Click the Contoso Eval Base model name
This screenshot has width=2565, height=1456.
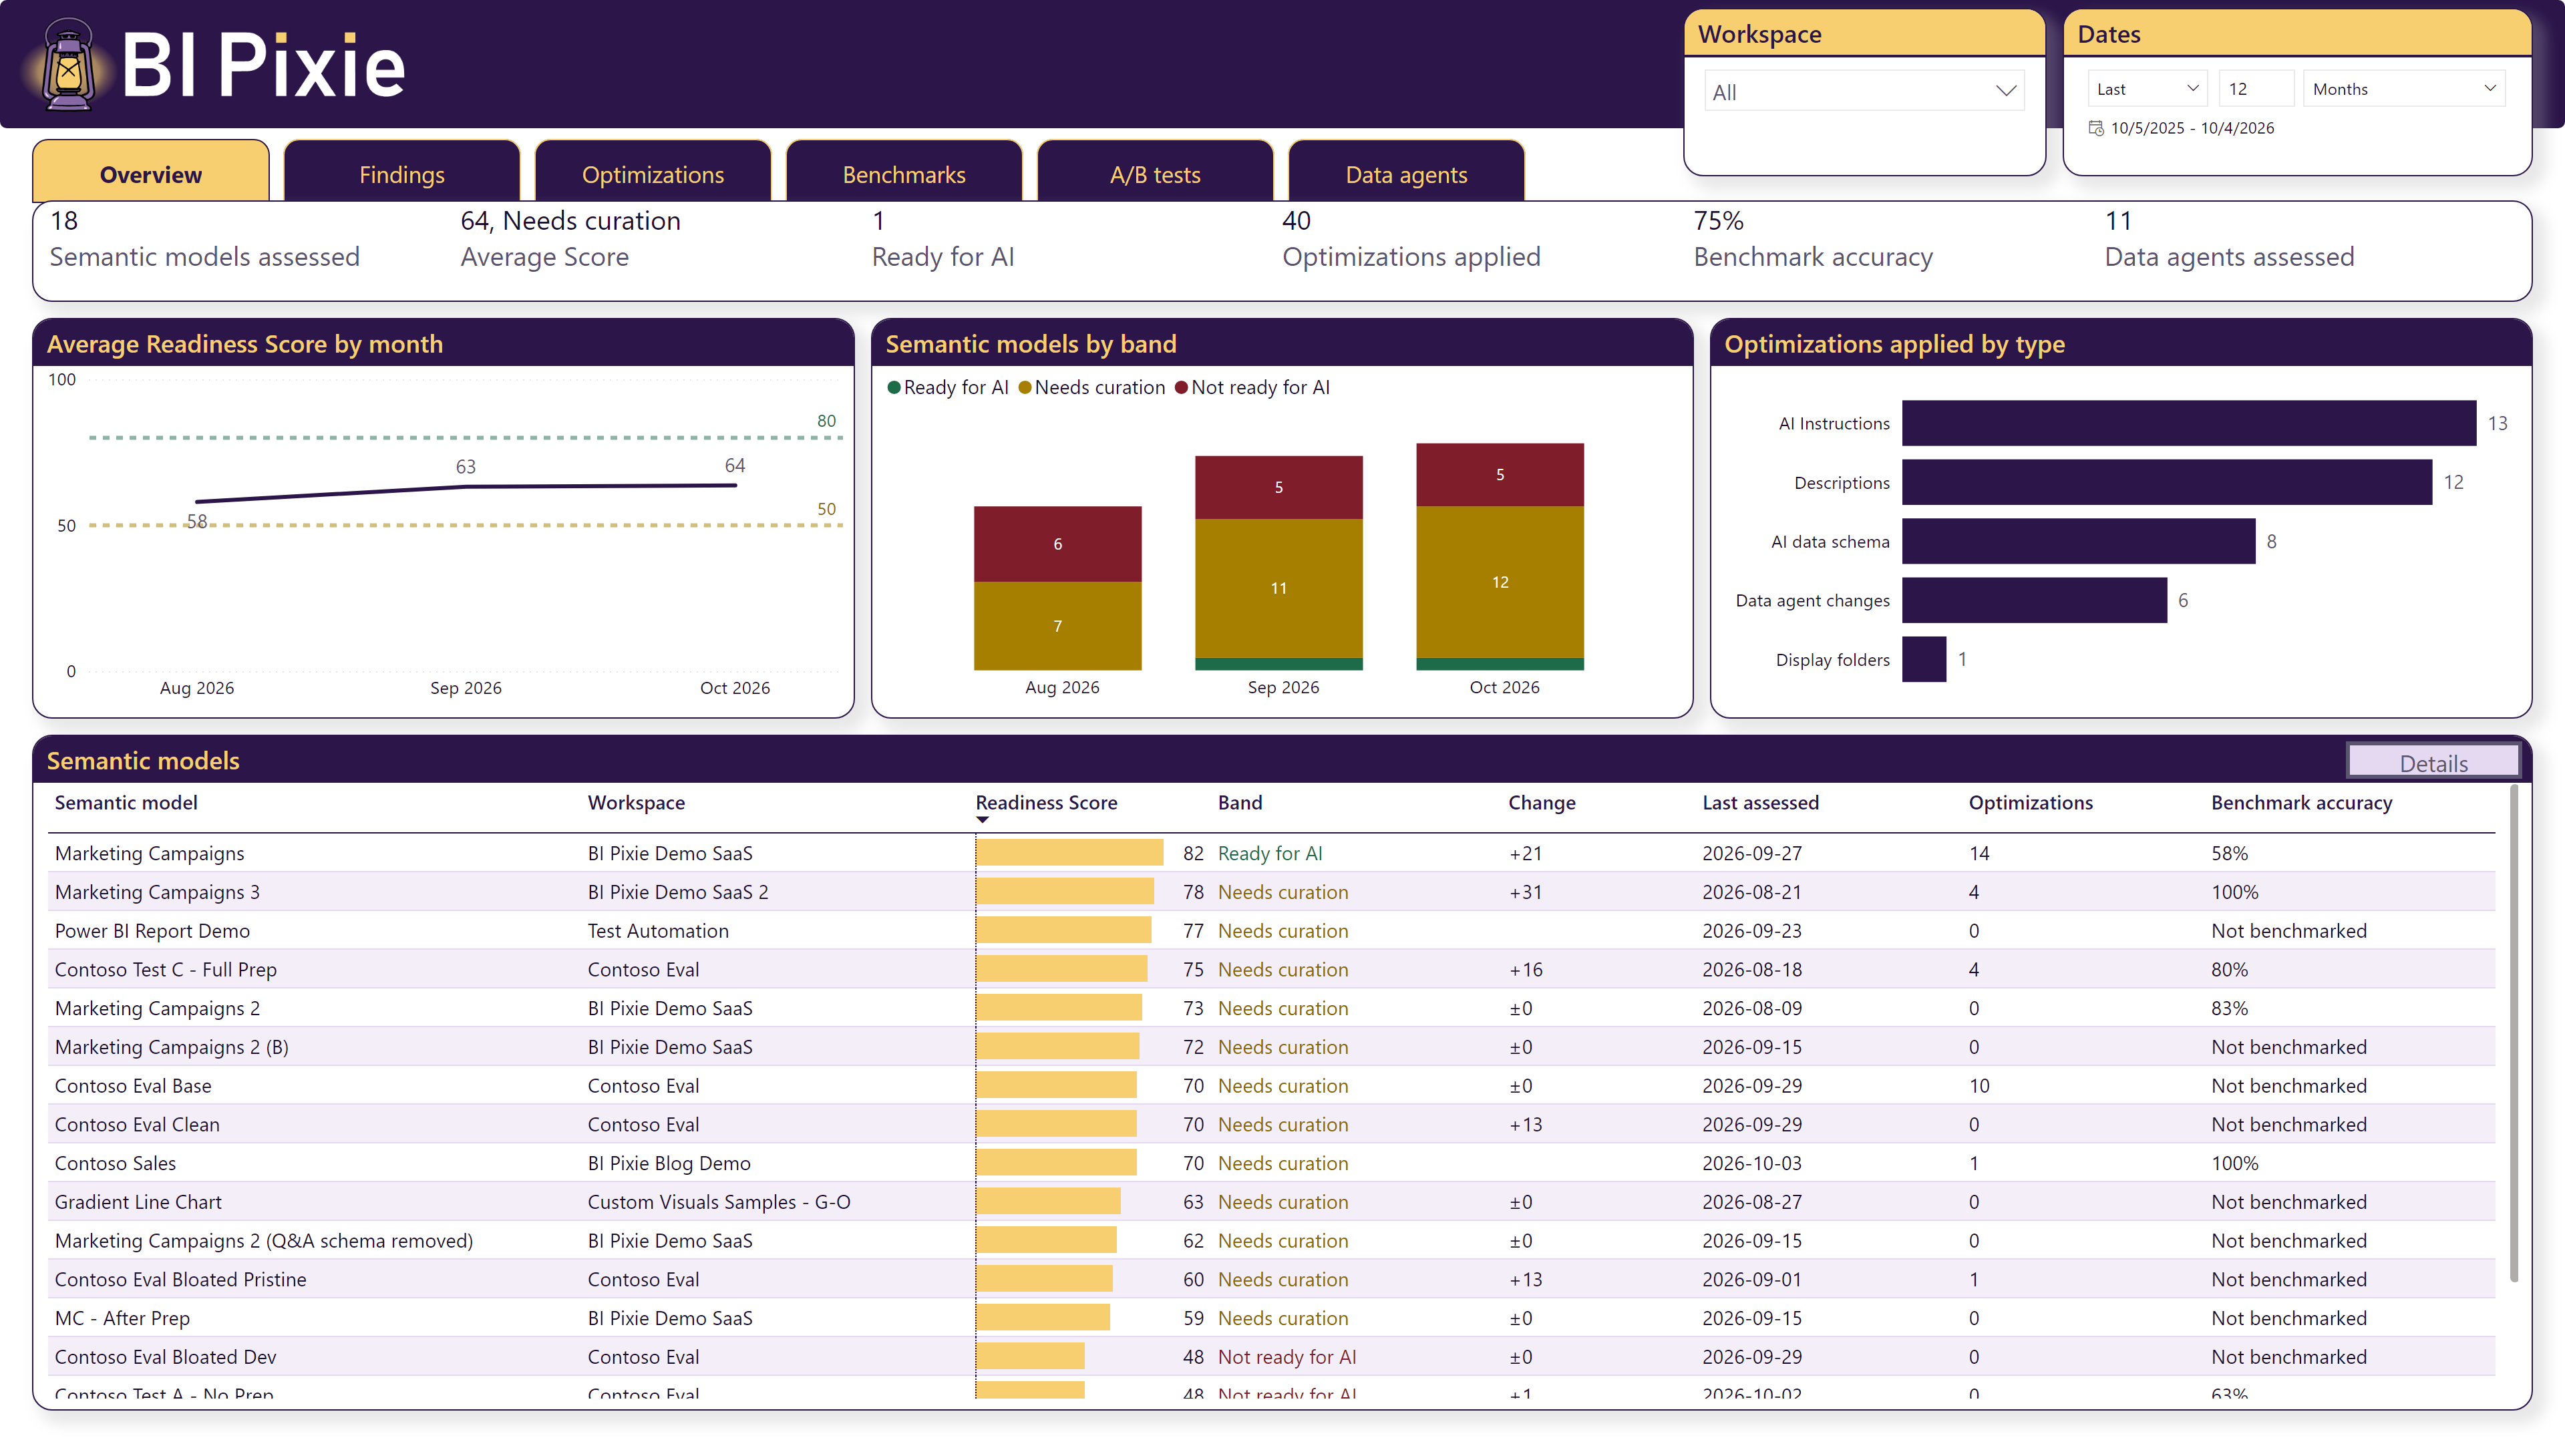pyautogui.click(x=133, y=1086)
